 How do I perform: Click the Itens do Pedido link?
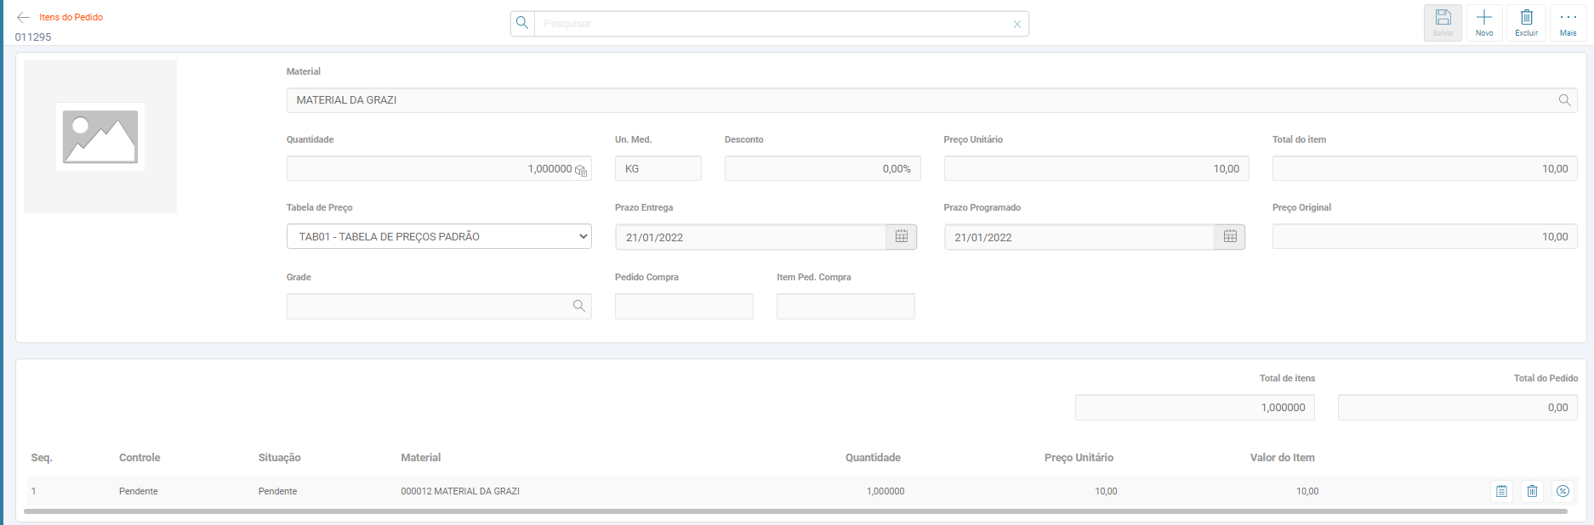[71, 17]
